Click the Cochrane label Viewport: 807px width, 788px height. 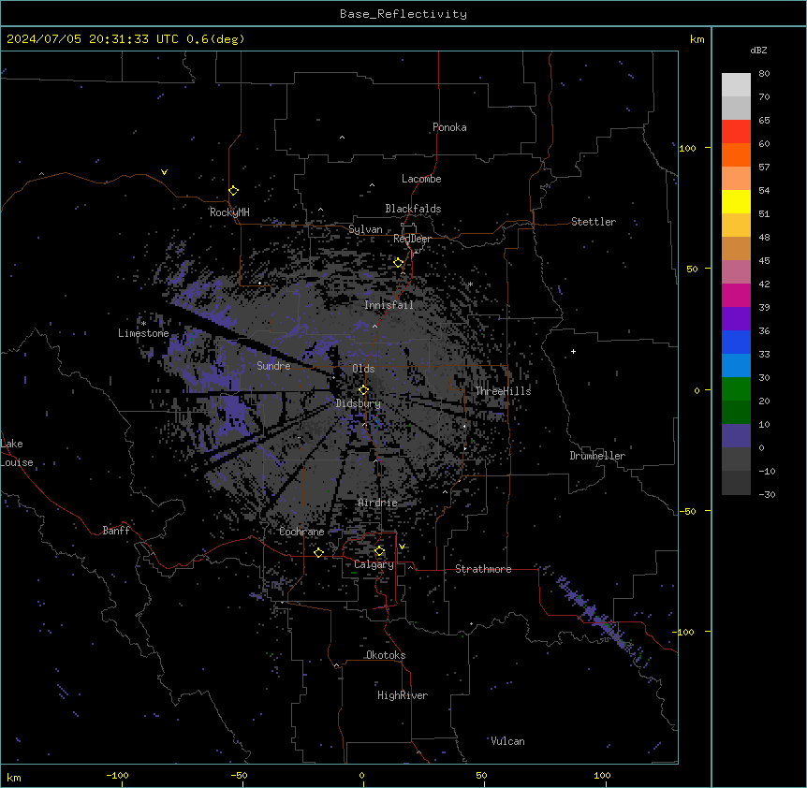click(301, 532)
